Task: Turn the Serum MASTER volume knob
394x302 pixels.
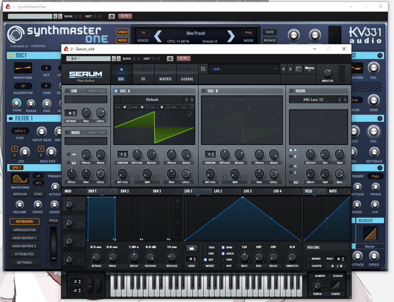Action: pos(327,72)
